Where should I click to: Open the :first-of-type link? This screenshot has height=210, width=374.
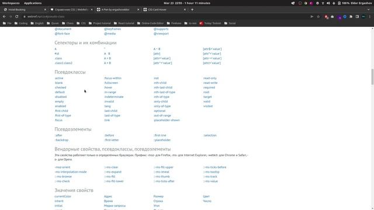tap(63, 116)
